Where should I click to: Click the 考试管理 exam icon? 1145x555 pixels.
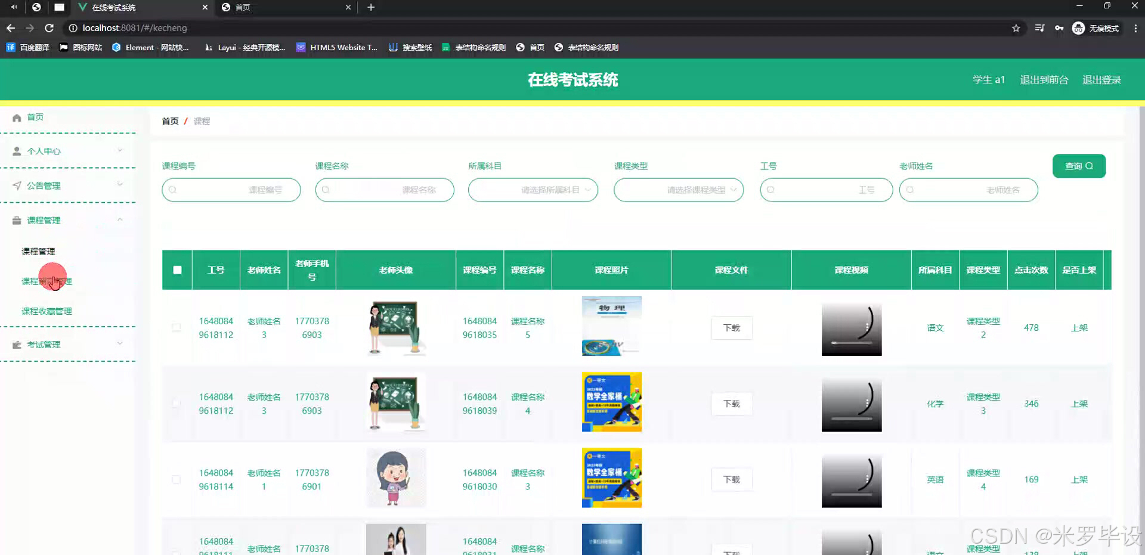(17, 344)
